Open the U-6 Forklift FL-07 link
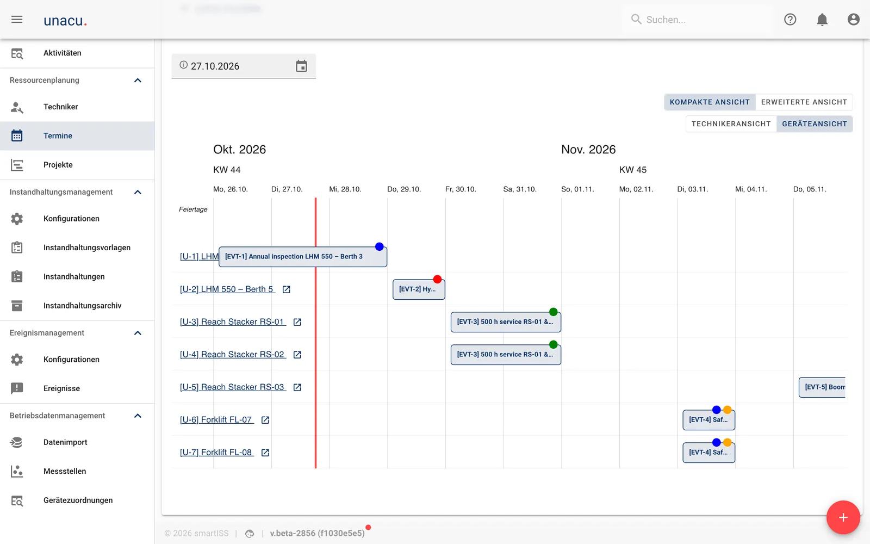The height and width of the screenshot is (544, 870). pyautogui.click(x=216, y=420)
